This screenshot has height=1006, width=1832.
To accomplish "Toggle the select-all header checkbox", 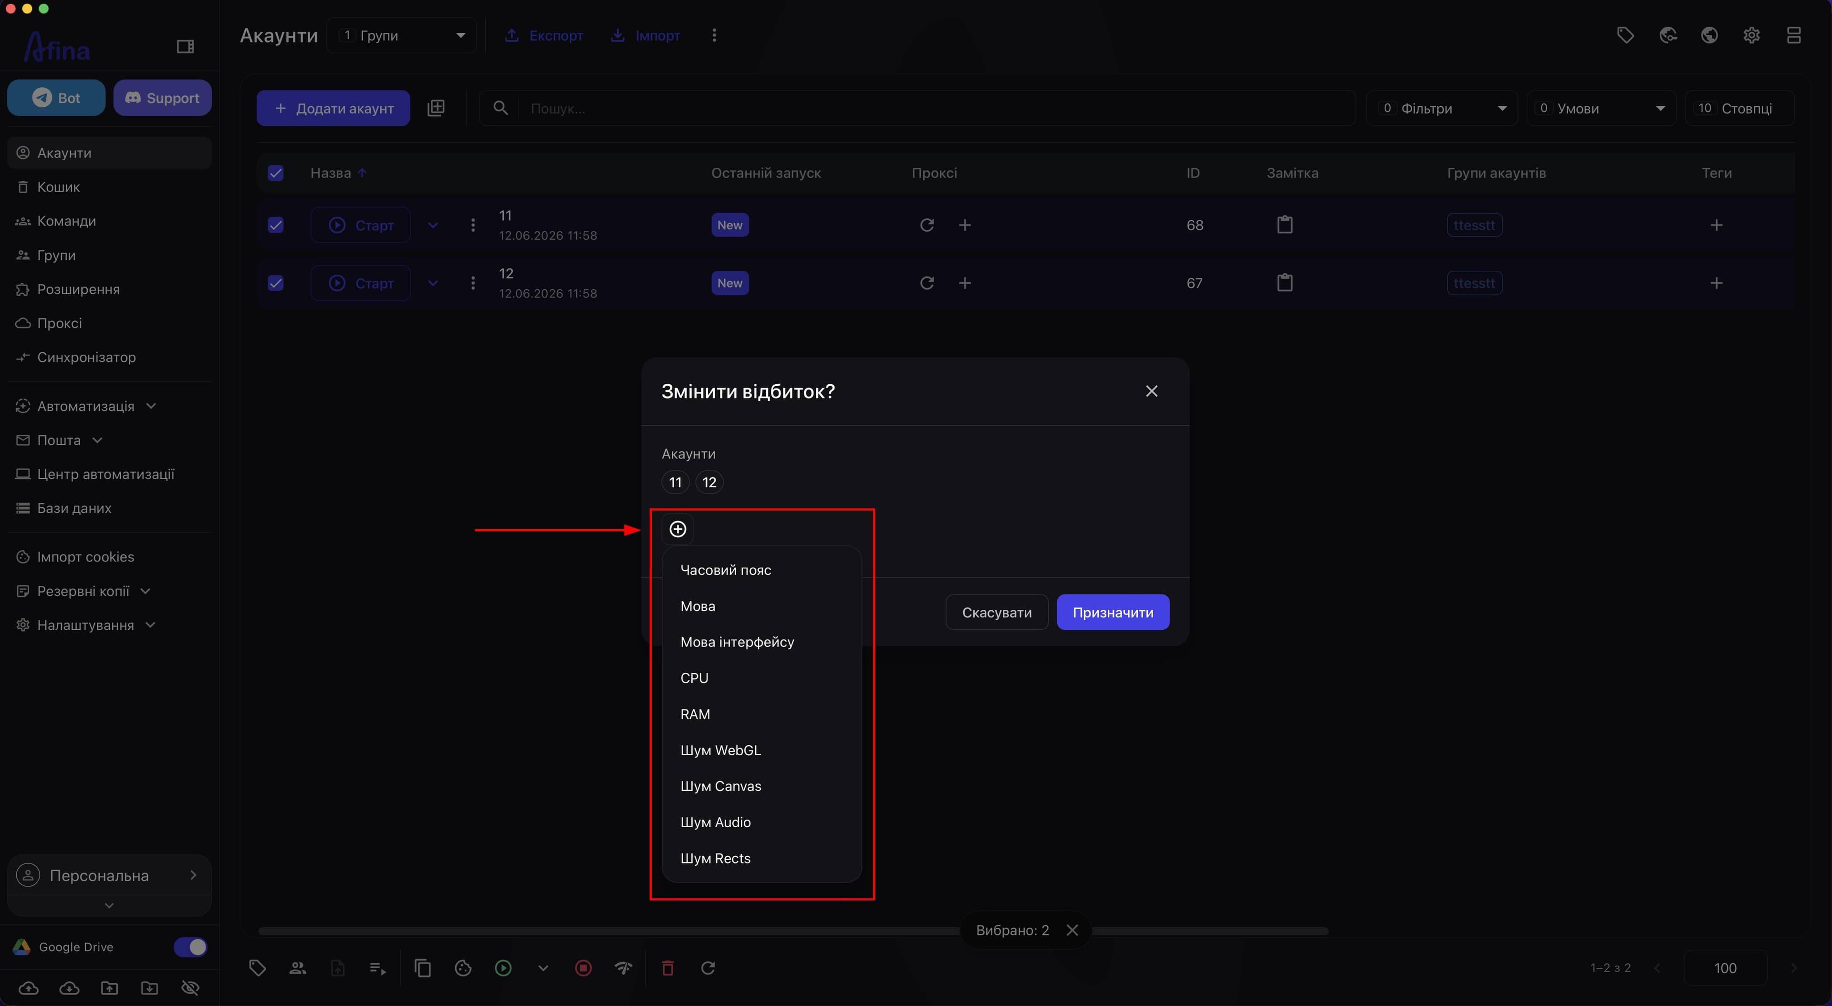I will pos(275,173).
